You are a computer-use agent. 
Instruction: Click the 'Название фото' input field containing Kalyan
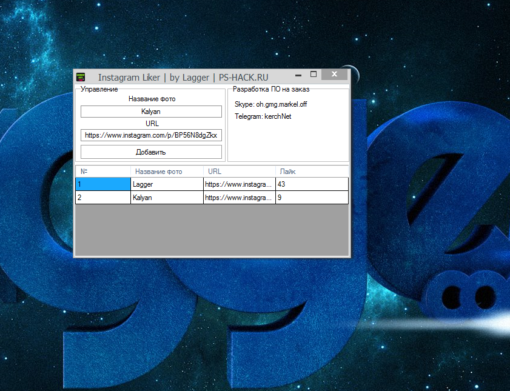[x=151, y=112]
